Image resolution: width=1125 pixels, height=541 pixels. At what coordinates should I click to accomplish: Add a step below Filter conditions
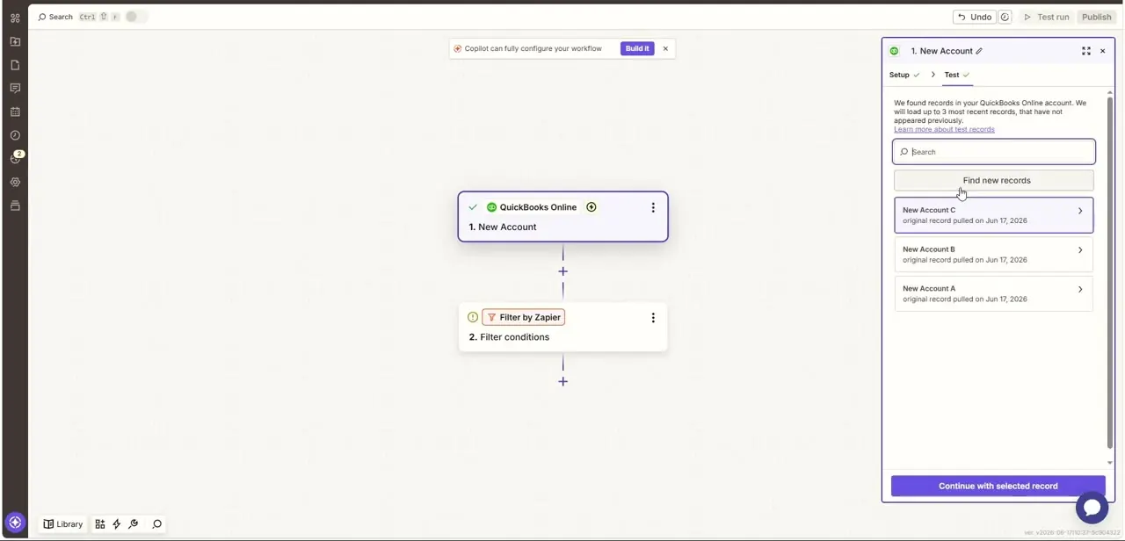click(x=562, y=381)
